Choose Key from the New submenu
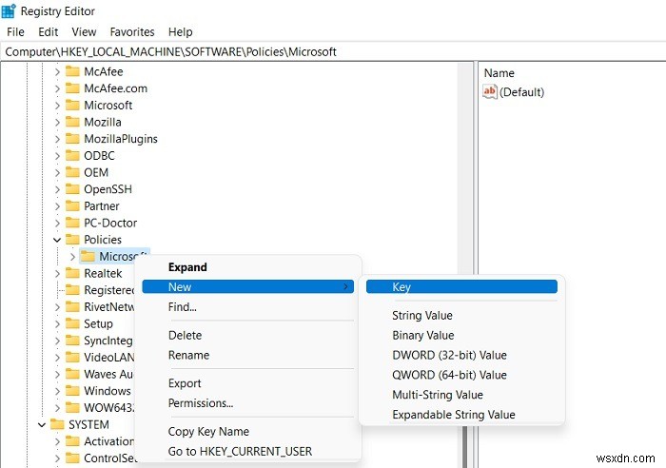The height and width of the screenshot is (468, 666). tap(402, 286)
